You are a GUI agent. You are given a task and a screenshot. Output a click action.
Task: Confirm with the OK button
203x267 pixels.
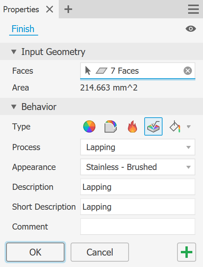tap(35, 252)
